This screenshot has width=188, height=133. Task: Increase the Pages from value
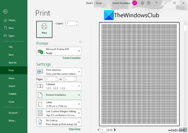56,78
